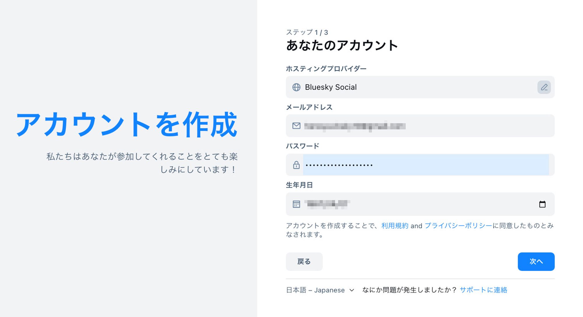Image resolution: width=583 pixels, height=317 pixels.
Task: Click the 生年月日 label
Action: click(x=299, y=185)
